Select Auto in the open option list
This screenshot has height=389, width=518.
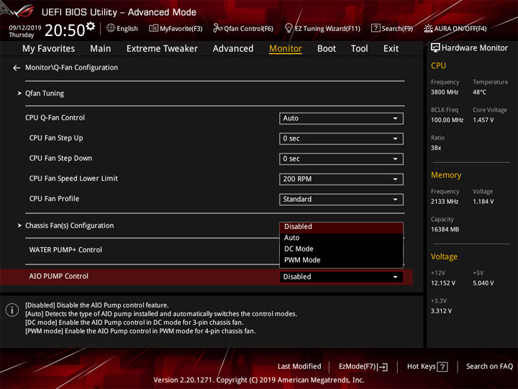(x=341, y=238)
